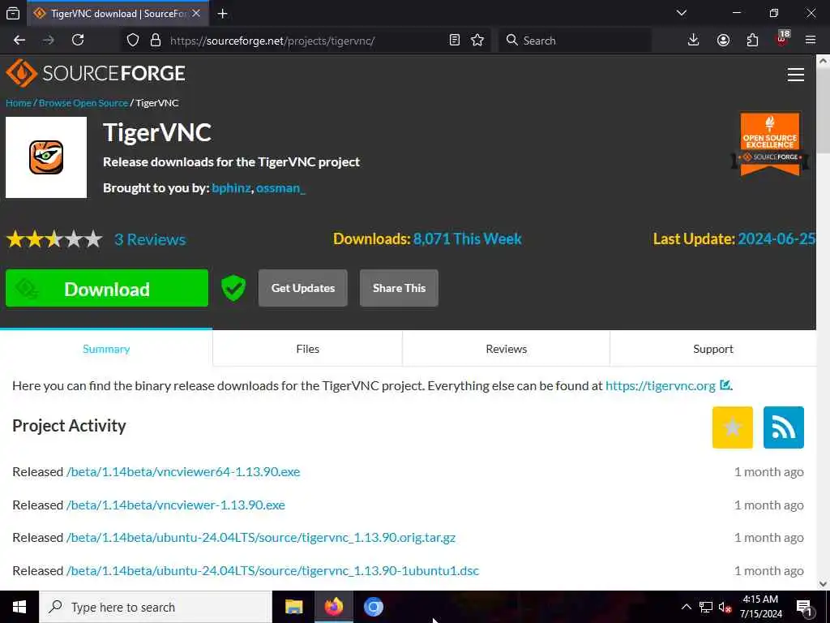Click the TigerVNC download browser tab
The image size is (830, 623).
pos(117,14)
